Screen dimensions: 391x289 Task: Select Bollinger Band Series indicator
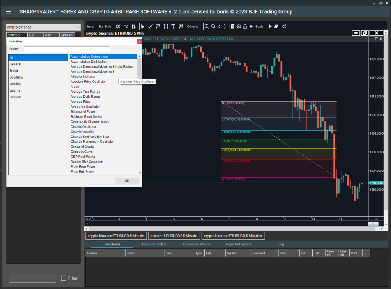point(103,117)
